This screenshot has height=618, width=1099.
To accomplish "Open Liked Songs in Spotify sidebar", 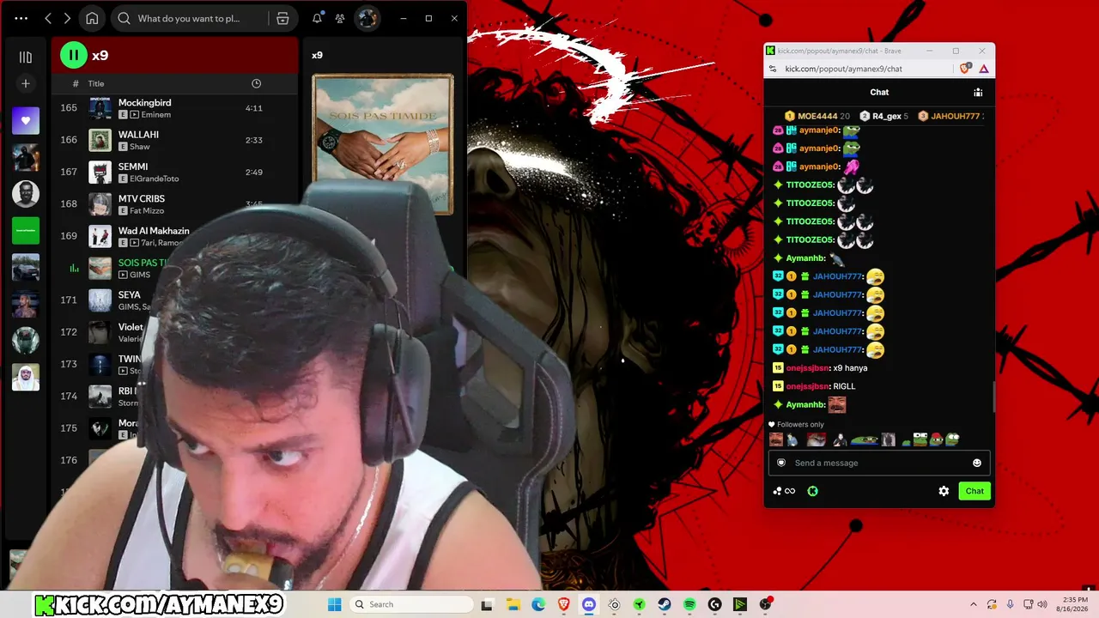I will click(x=26, y=121).
